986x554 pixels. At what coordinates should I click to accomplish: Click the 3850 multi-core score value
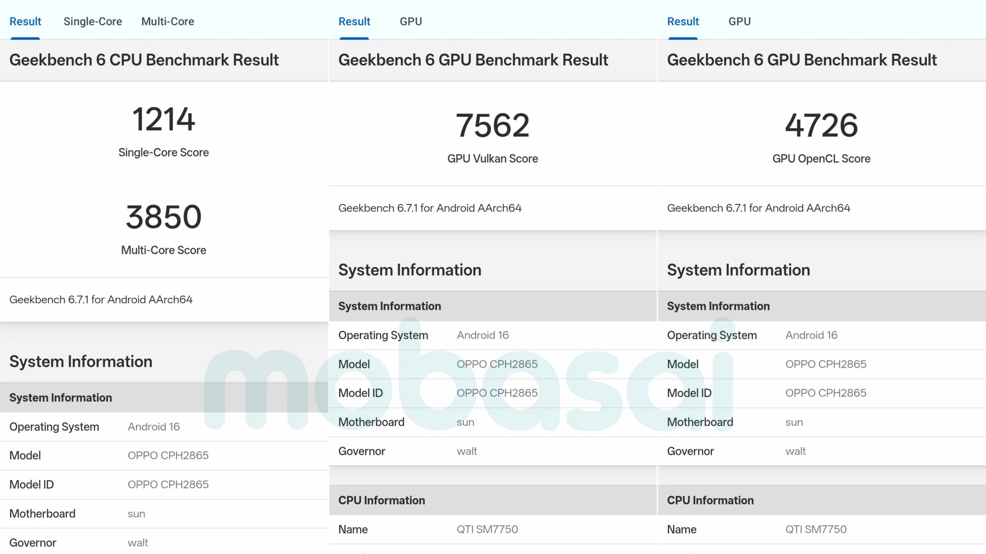click(x=164, y=217)
